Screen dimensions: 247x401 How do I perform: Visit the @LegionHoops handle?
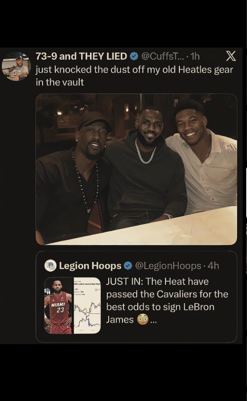click(x=168, y=266)
